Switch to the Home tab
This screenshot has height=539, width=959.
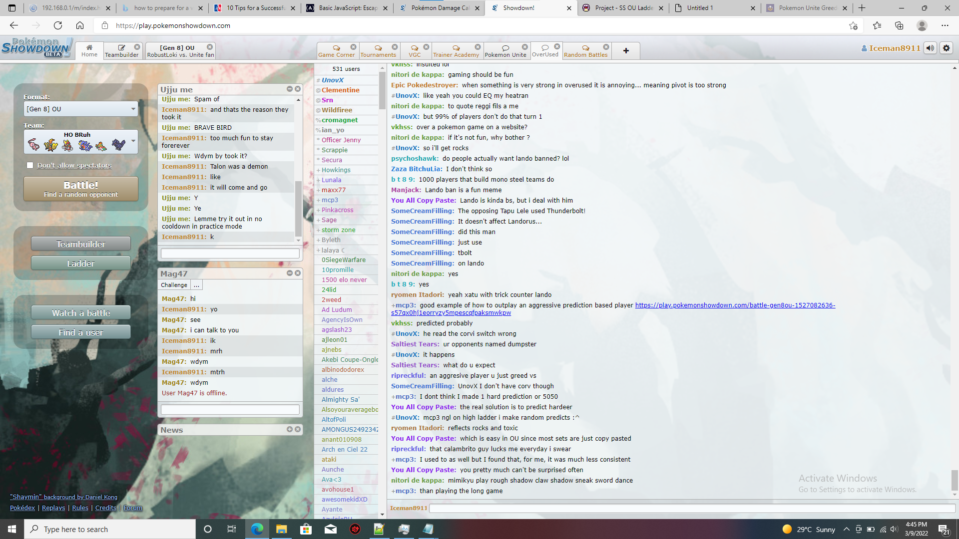point(89,51)
